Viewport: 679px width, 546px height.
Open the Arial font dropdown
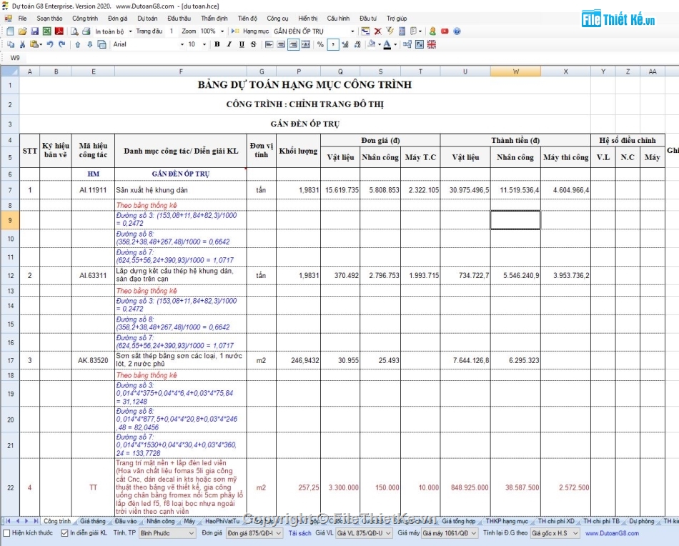point(182,44)
